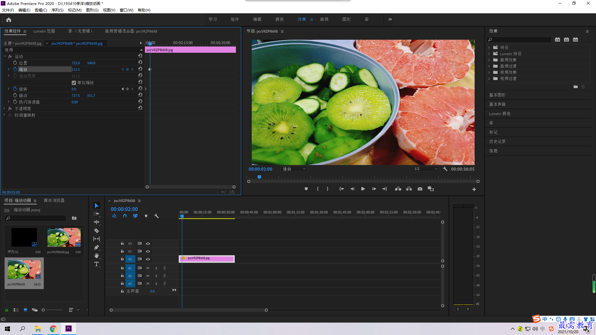This screenshot has height=335, width=596.
Task: Open the Window menu
Action: tap(126, 10)
